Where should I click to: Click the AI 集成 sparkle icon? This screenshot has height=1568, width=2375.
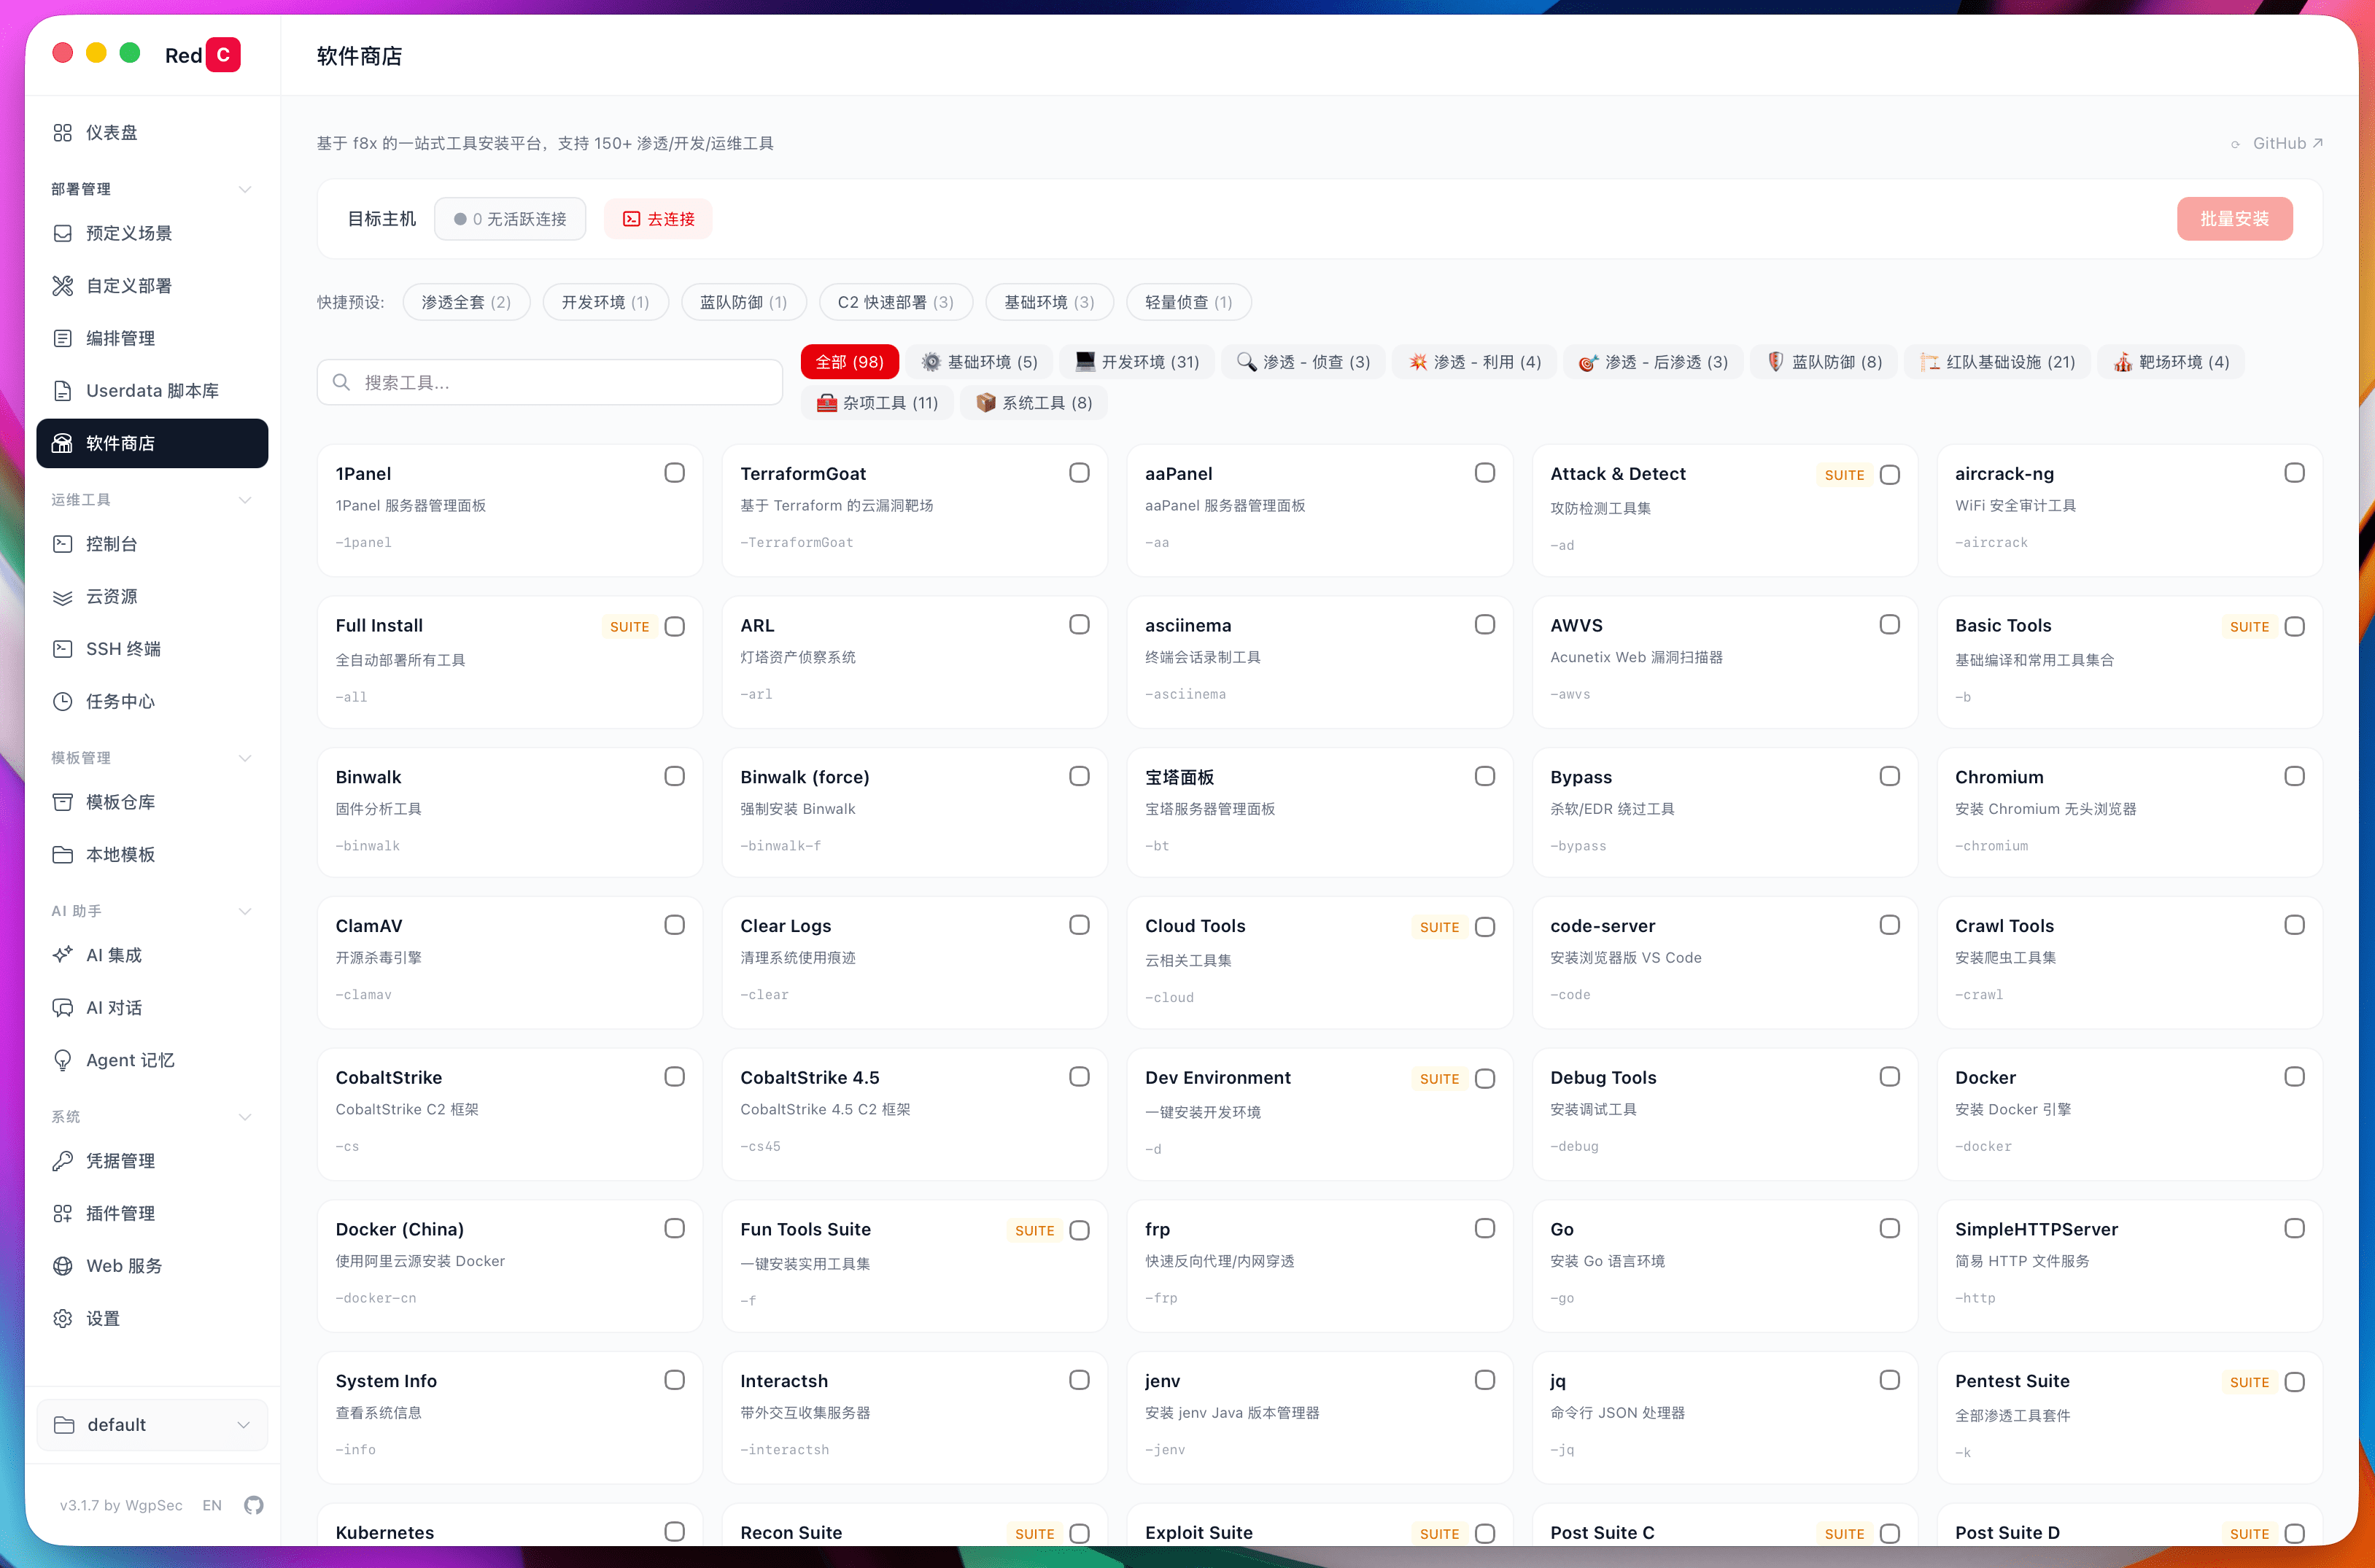pyautogui.click(x=62, y=955)
